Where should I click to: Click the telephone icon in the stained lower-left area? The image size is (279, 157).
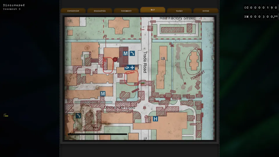[78, 116]
